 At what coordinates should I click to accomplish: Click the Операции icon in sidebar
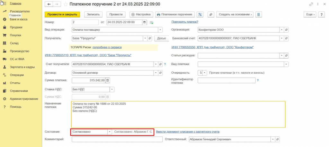pos(4,75)
